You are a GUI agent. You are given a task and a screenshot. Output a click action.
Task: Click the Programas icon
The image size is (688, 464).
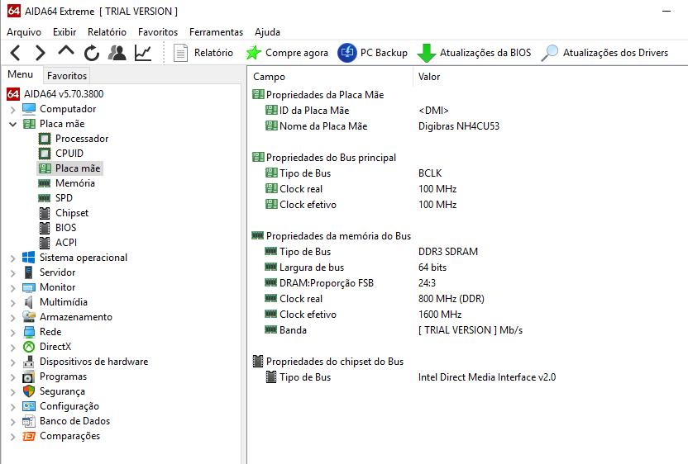click(28, 376)
